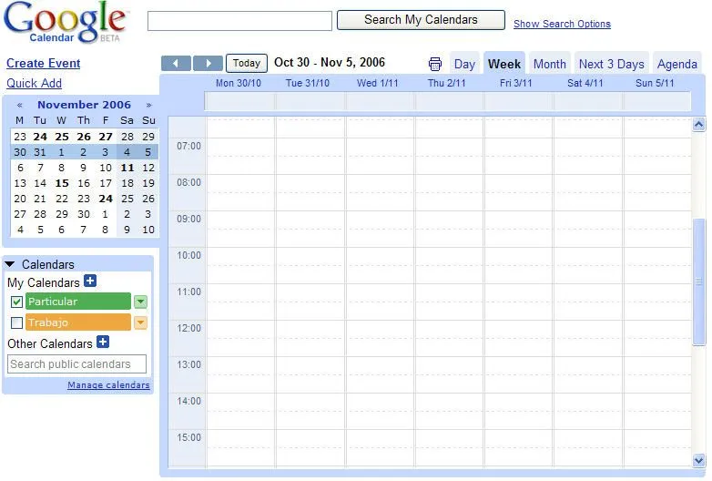Collapse the Calendars panel triangle

pyautogui.click(x=10, y=264)
